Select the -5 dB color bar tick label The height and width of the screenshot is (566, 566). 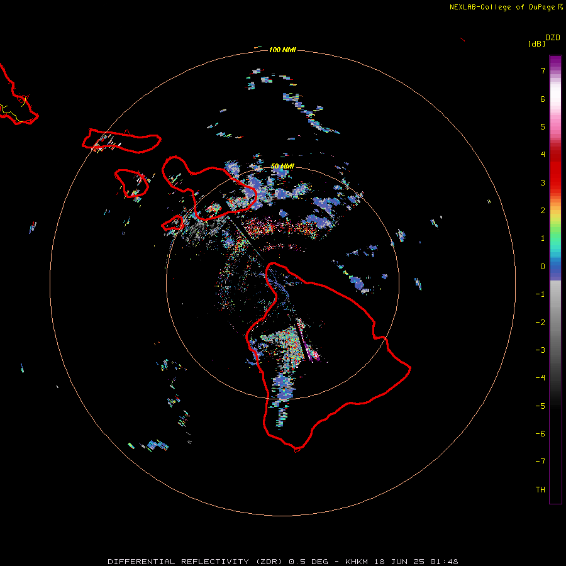(x=540, y=406)
